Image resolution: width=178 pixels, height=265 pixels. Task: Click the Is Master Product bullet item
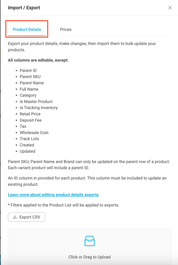[x=36, y=102]
